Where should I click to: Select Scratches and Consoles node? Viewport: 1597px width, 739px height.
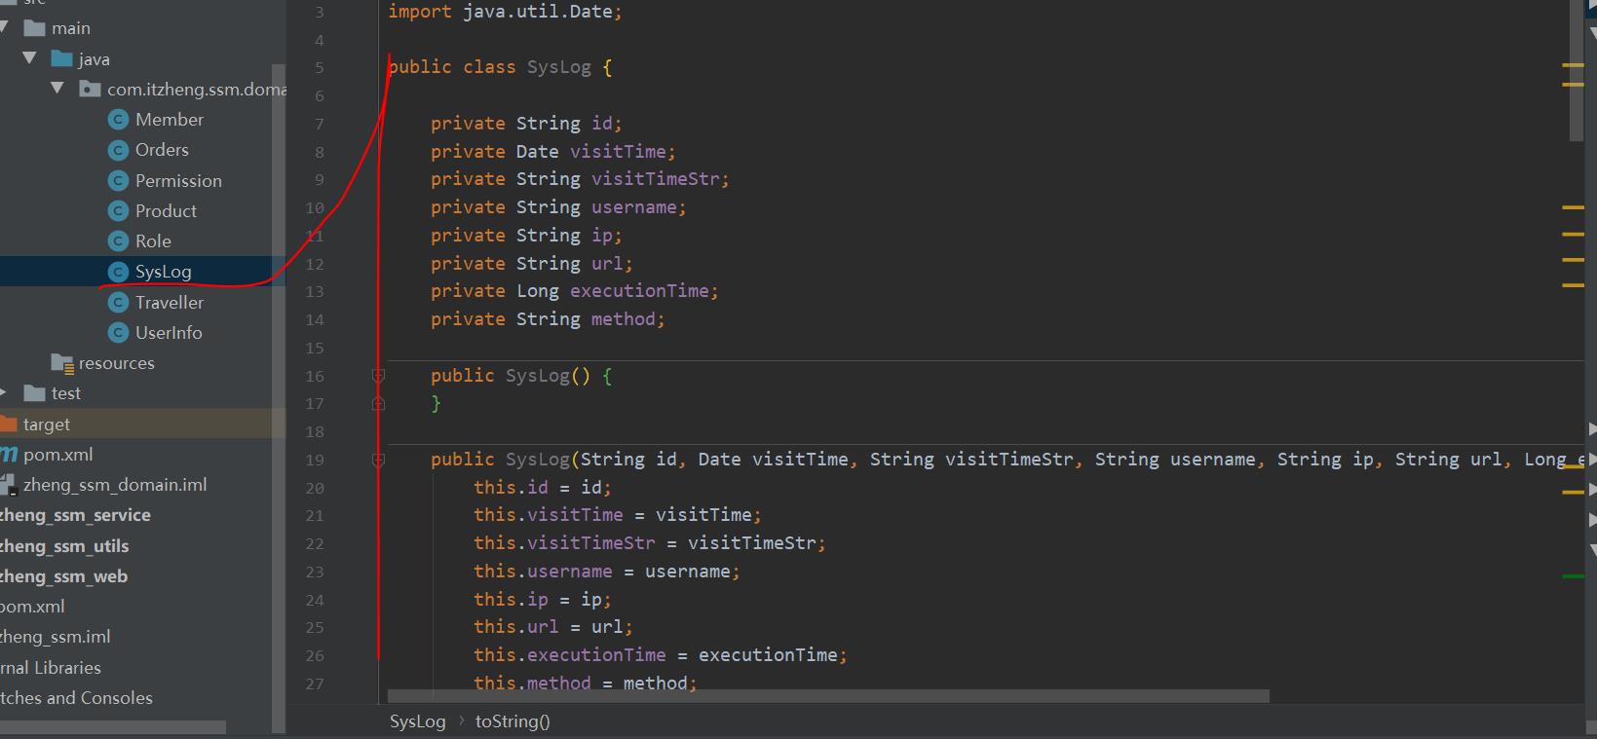[x=76, y=698]
